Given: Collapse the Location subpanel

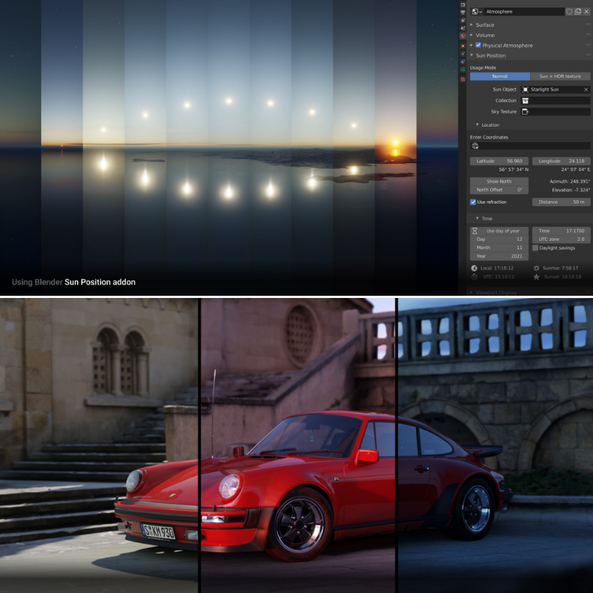Looking at the screenshot, I should click(477, 125).
